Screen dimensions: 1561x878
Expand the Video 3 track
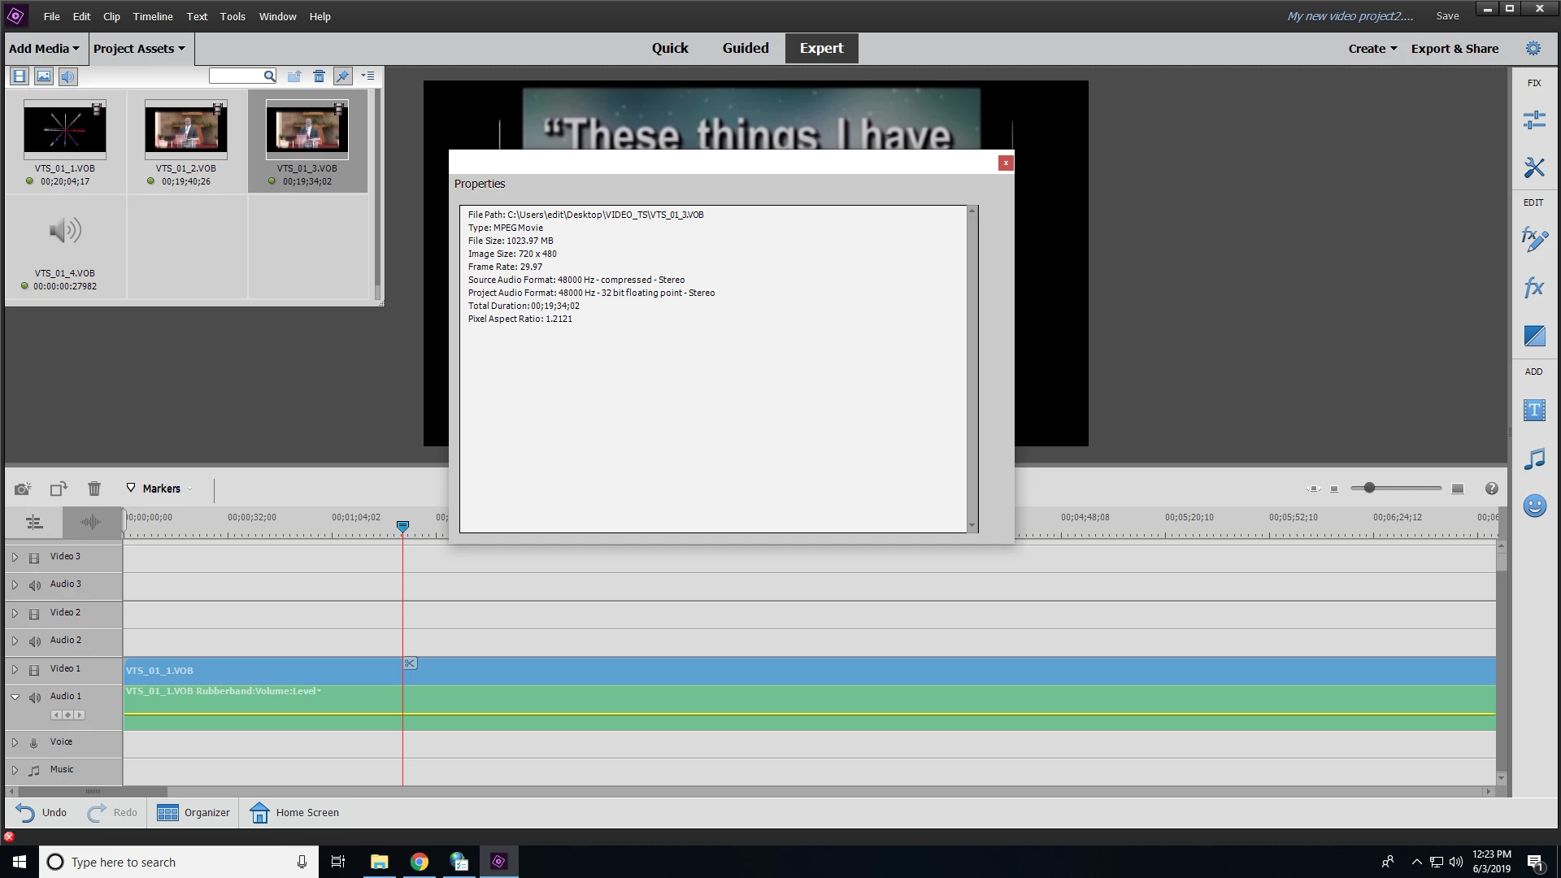pos(15,557)
